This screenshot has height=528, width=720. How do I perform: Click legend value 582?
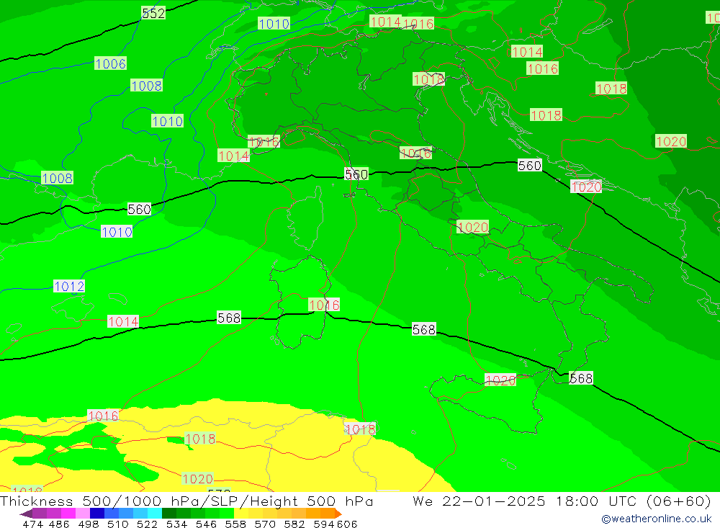click(294, 524)
